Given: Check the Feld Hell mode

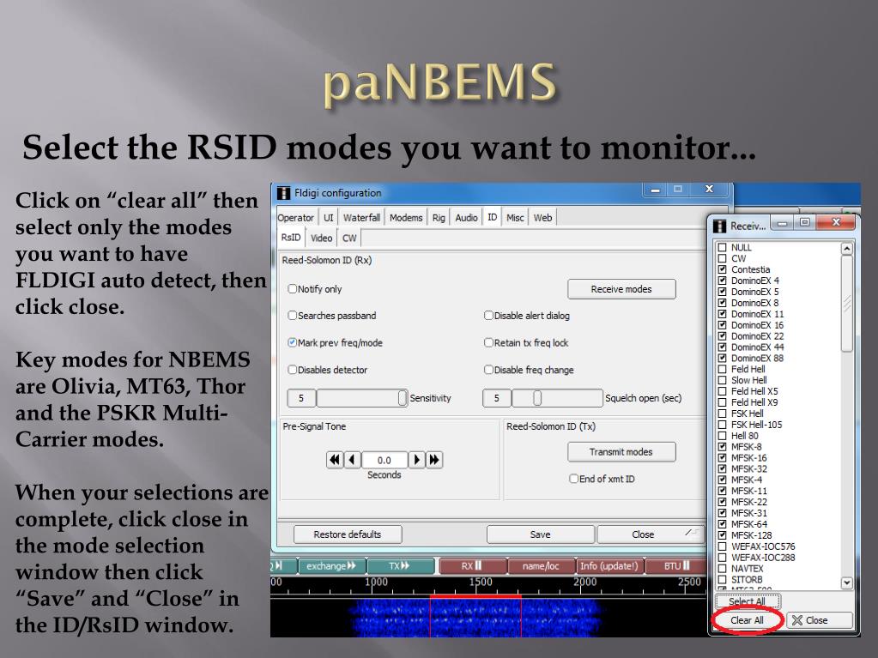Looking at the screenshot, I should [723, 369].
